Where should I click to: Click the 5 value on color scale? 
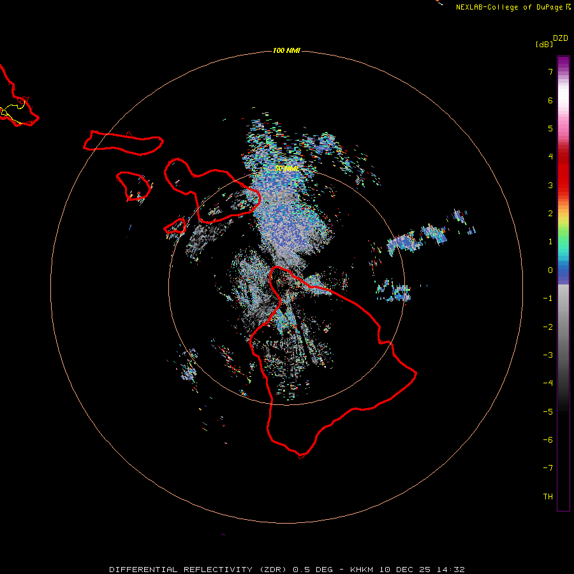coord(550,128)
